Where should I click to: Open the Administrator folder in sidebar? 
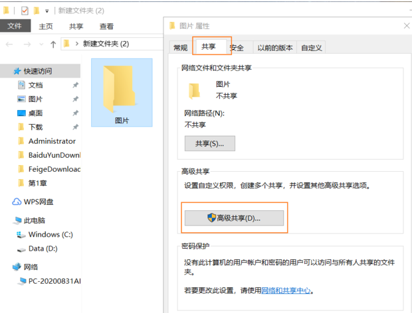click(52, 141)
